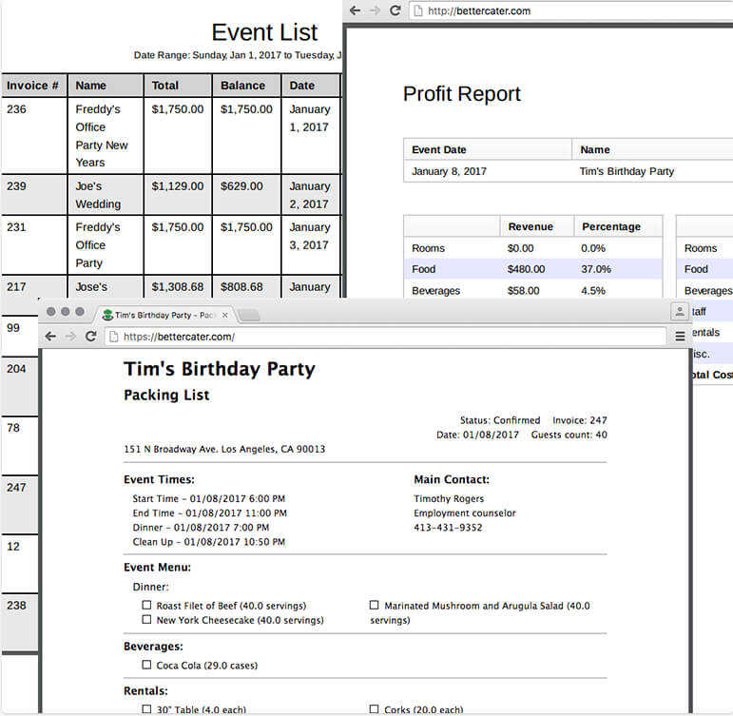Click the yellow minimize window dot
733x716 pixels.
[66, 312]
